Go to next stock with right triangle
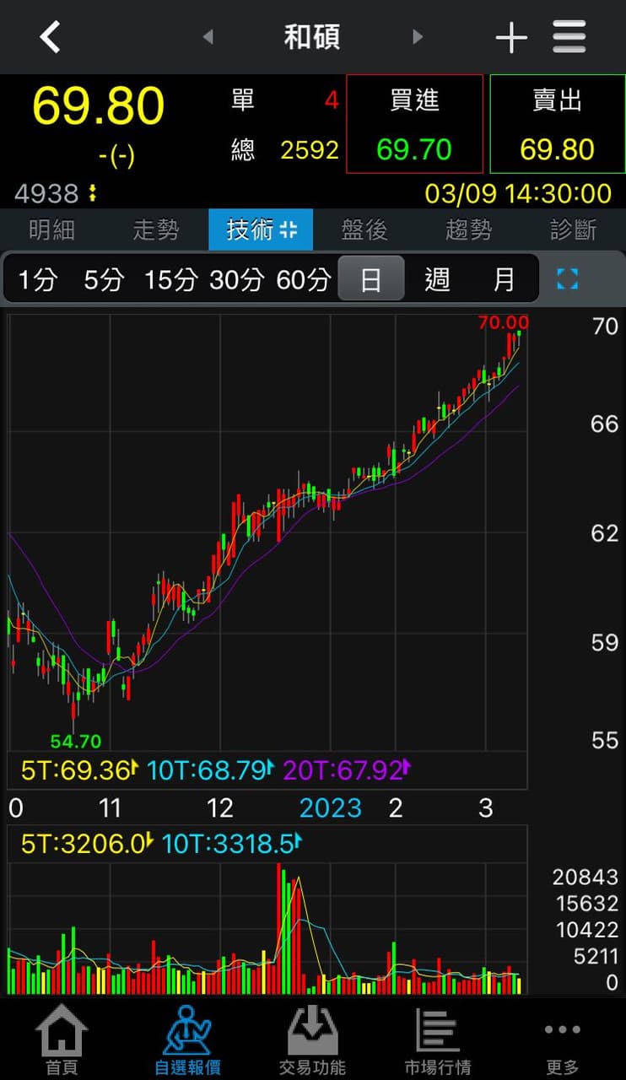The image size is (626, 1080). point(417,37)
